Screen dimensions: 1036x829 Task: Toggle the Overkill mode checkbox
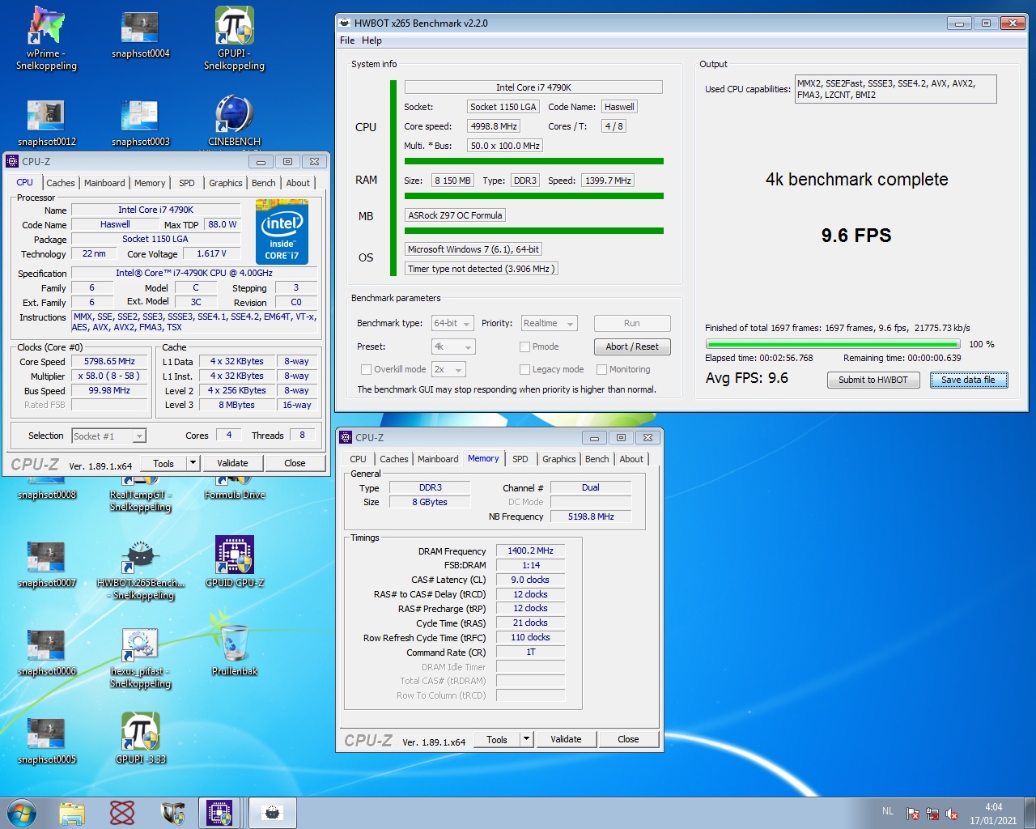[x=366, y=369]
